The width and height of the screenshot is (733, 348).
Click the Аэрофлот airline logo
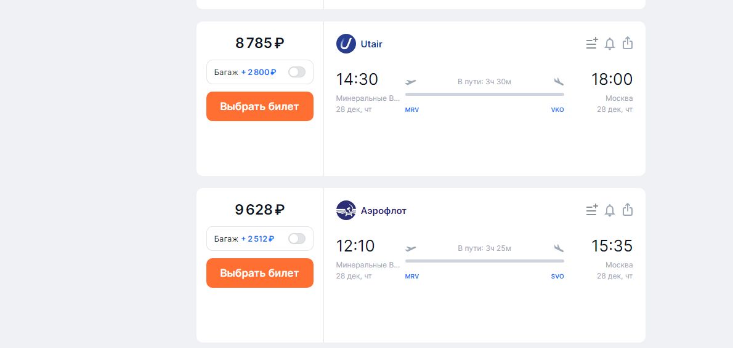click(x=346, y=210)
